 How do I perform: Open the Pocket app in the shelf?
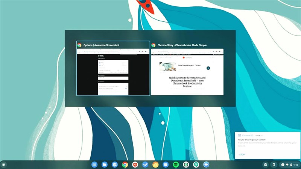(x=135, y=164)
